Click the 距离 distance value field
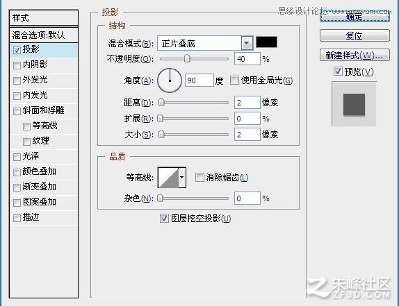This screenshot has width=399, height=306. 247,103
